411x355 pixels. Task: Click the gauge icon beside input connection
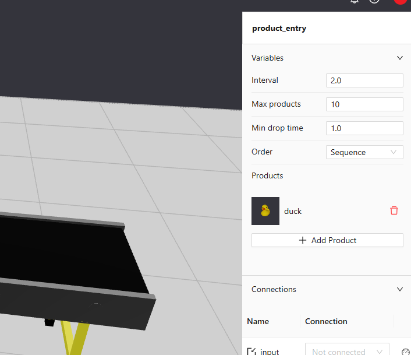[406, 352]
